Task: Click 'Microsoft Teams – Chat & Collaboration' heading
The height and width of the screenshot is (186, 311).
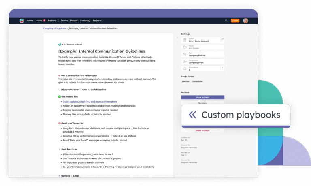Action: pos(83,90)
